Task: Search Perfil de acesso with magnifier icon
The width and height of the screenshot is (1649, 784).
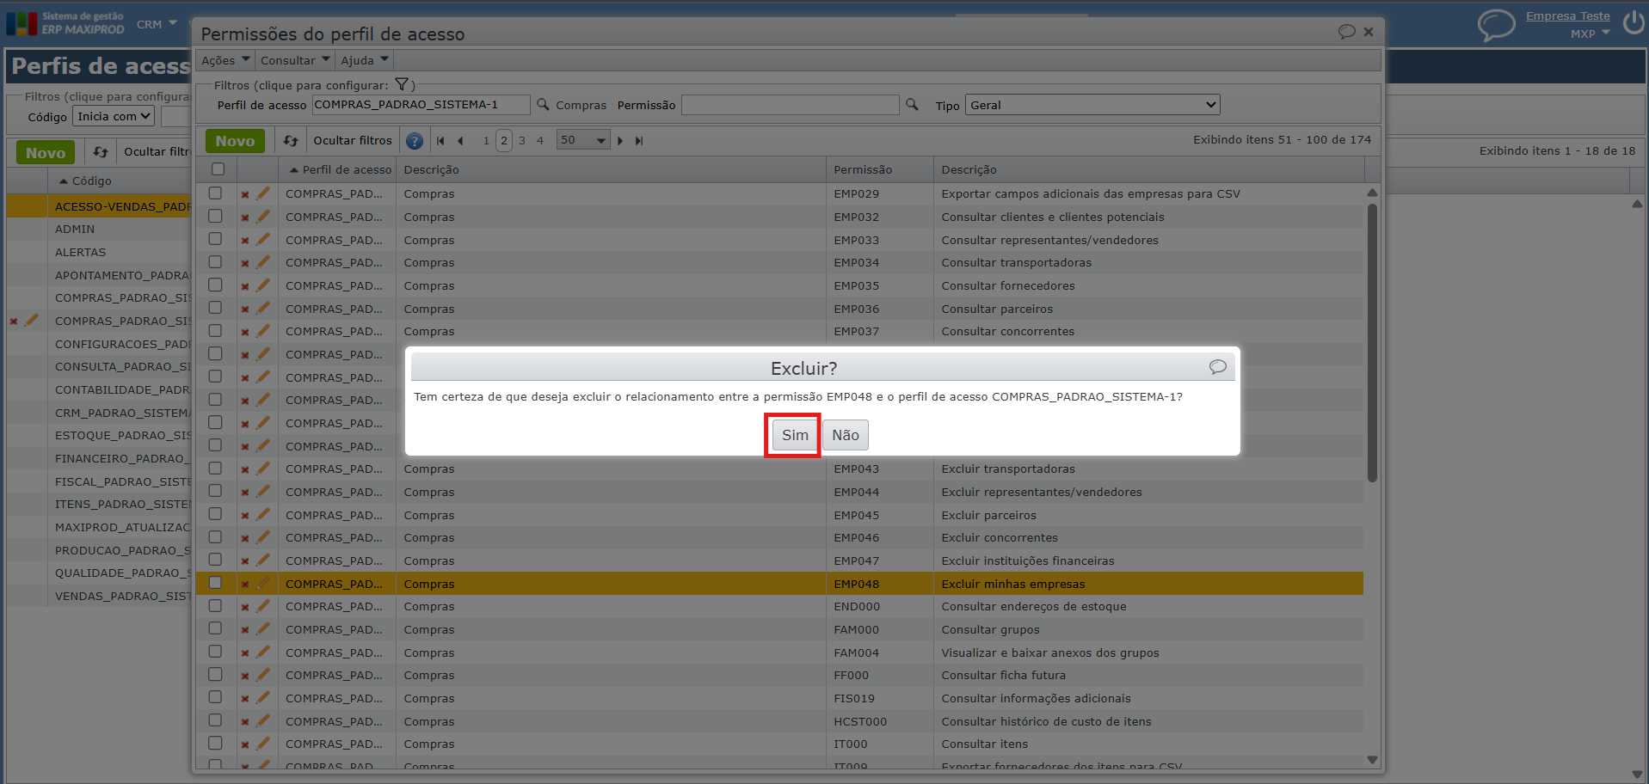Action: pyautogui.click(x=543, y=105)
